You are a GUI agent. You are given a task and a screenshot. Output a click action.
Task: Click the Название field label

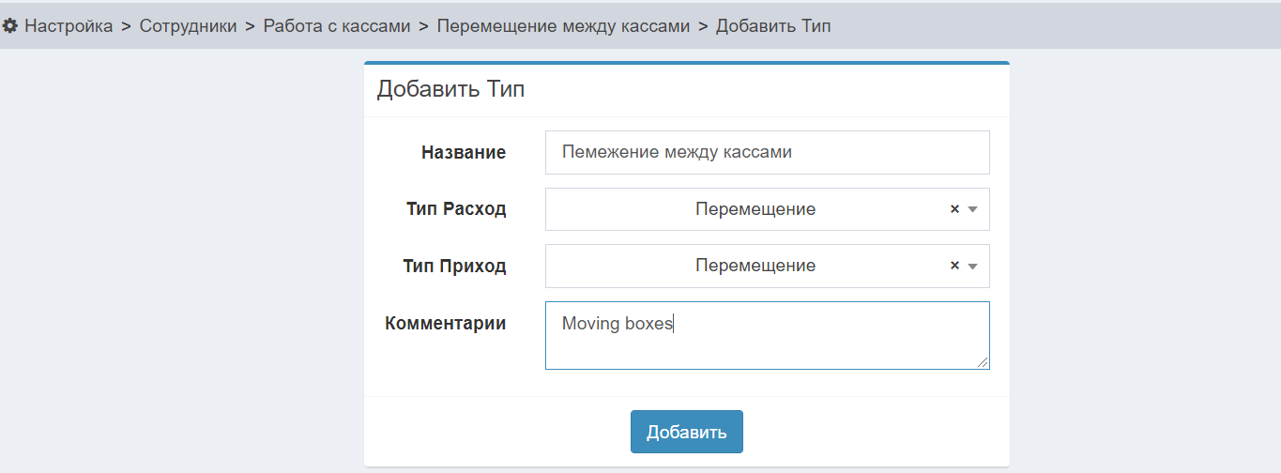(463, 152)
